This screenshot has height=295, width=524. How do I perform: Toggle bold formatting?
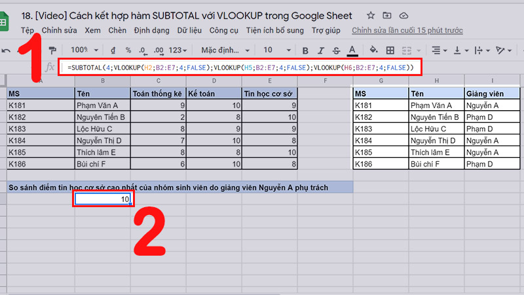tap(305, 50)
